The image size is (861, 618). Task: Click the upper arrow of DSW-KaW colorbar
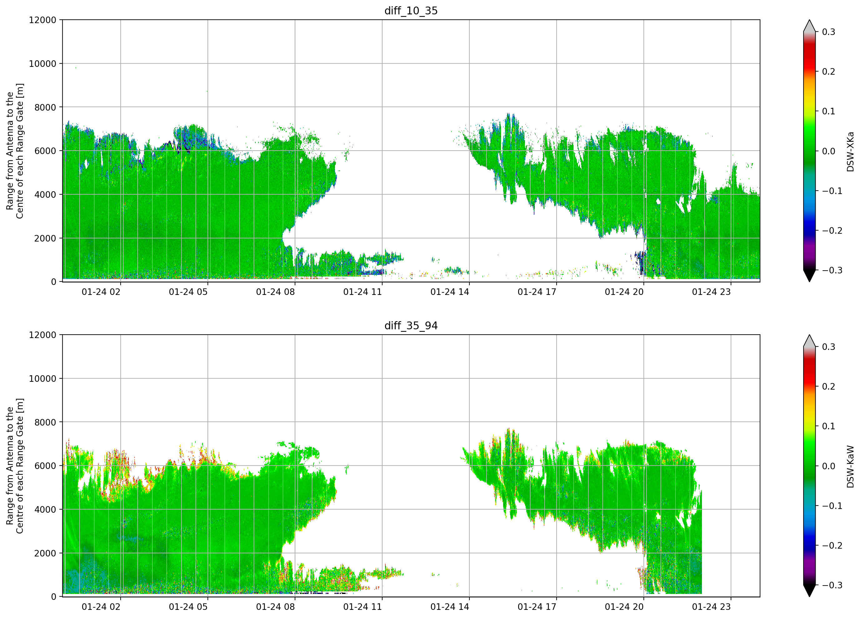(x=809, y=341)
